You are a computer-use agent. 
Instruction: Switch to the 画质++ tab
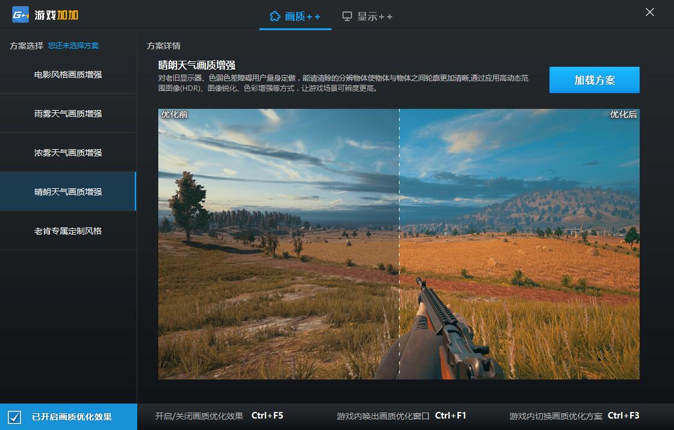(x=295, y=16)
